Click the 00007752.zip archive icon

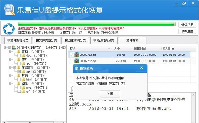[77, 61]
